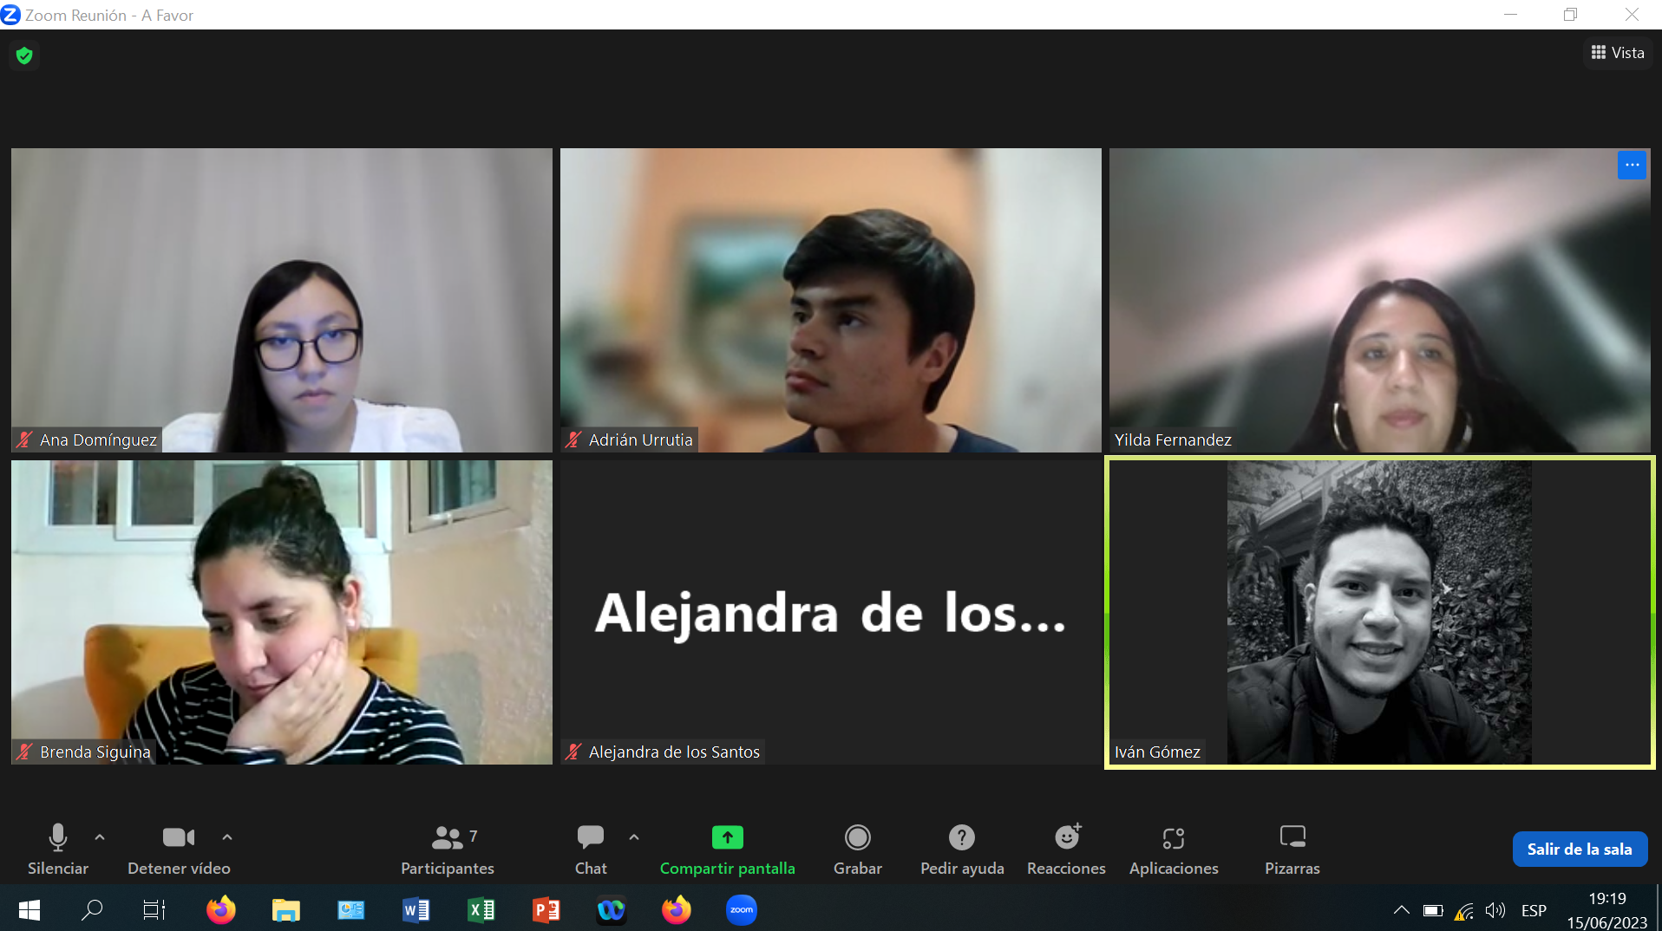Viewport: 1662px width, 931px height.
Task: Click the green encryption shield icon
Action: (x=24, y=55)
